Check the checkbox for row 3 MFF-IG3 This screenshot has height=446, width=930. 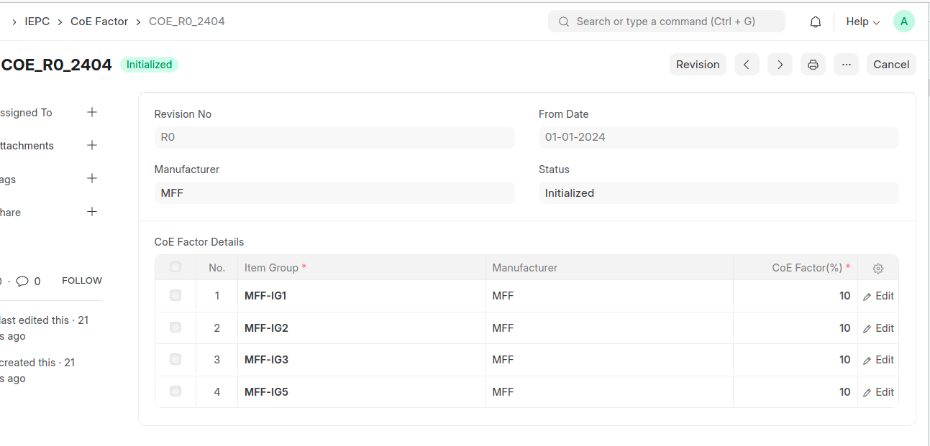coord(175,359)
